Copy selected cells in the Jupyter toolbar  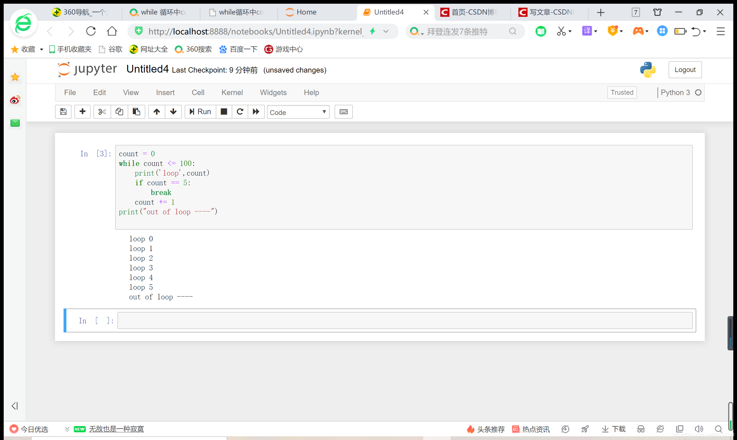(x=119, y=112)
